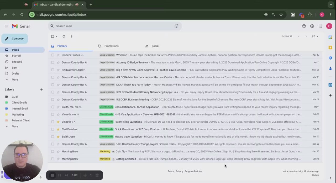Image resolution: width=336 pixels, height=183 pixels.
Task: Open the Google apps grid icon
Action: pyautogui.click(x=320, y=26)
